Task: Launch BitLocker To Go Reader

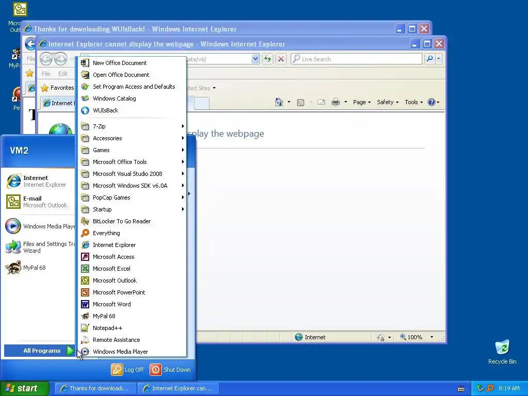Action: click(131, 221)
